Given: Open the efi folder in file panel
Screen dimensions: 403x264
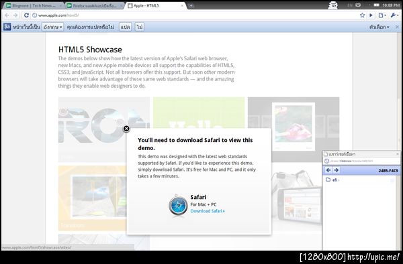Looking at the screenshot, I should (x=332, y=180).
